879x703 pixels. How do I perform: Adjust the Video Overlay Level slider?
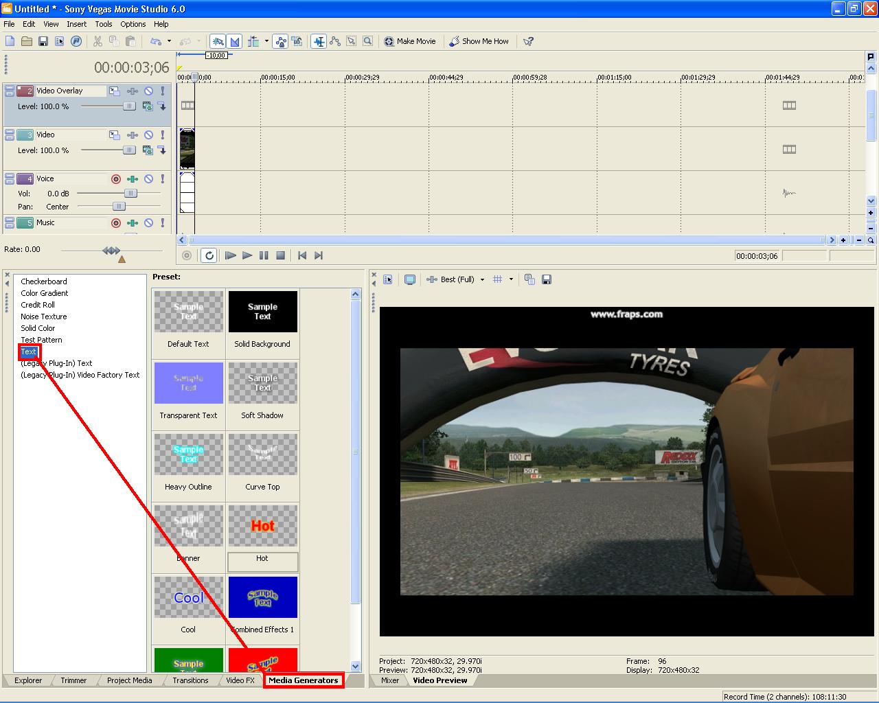click(129, 106)
